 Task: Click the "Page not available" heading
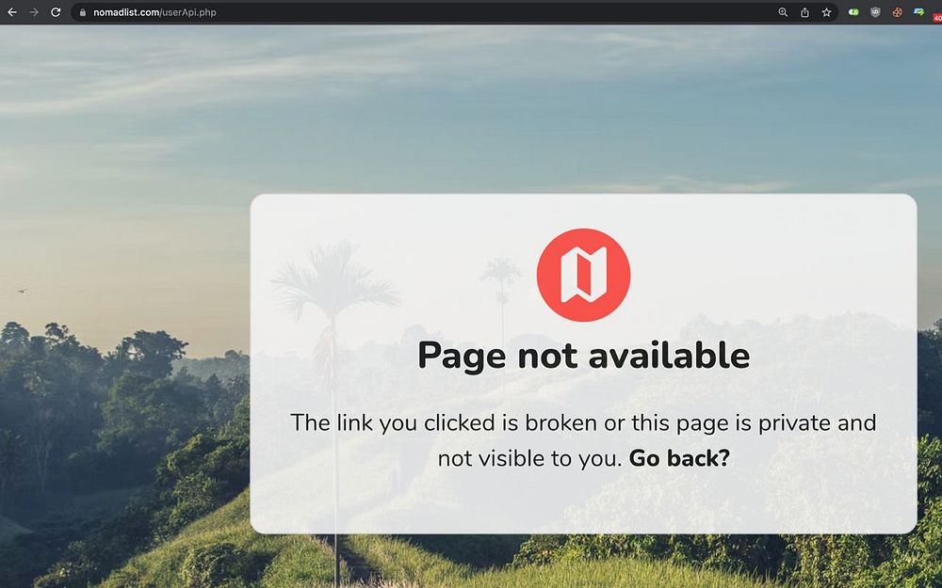(x=583, y=356)
